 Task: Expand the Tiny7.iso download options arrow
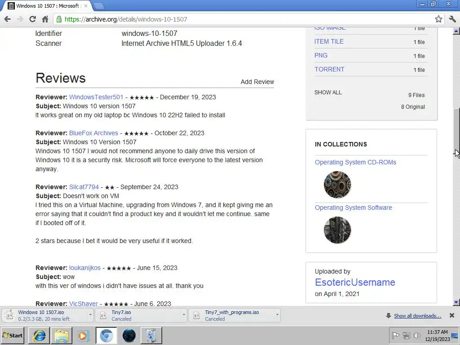(x=184, y=315)
